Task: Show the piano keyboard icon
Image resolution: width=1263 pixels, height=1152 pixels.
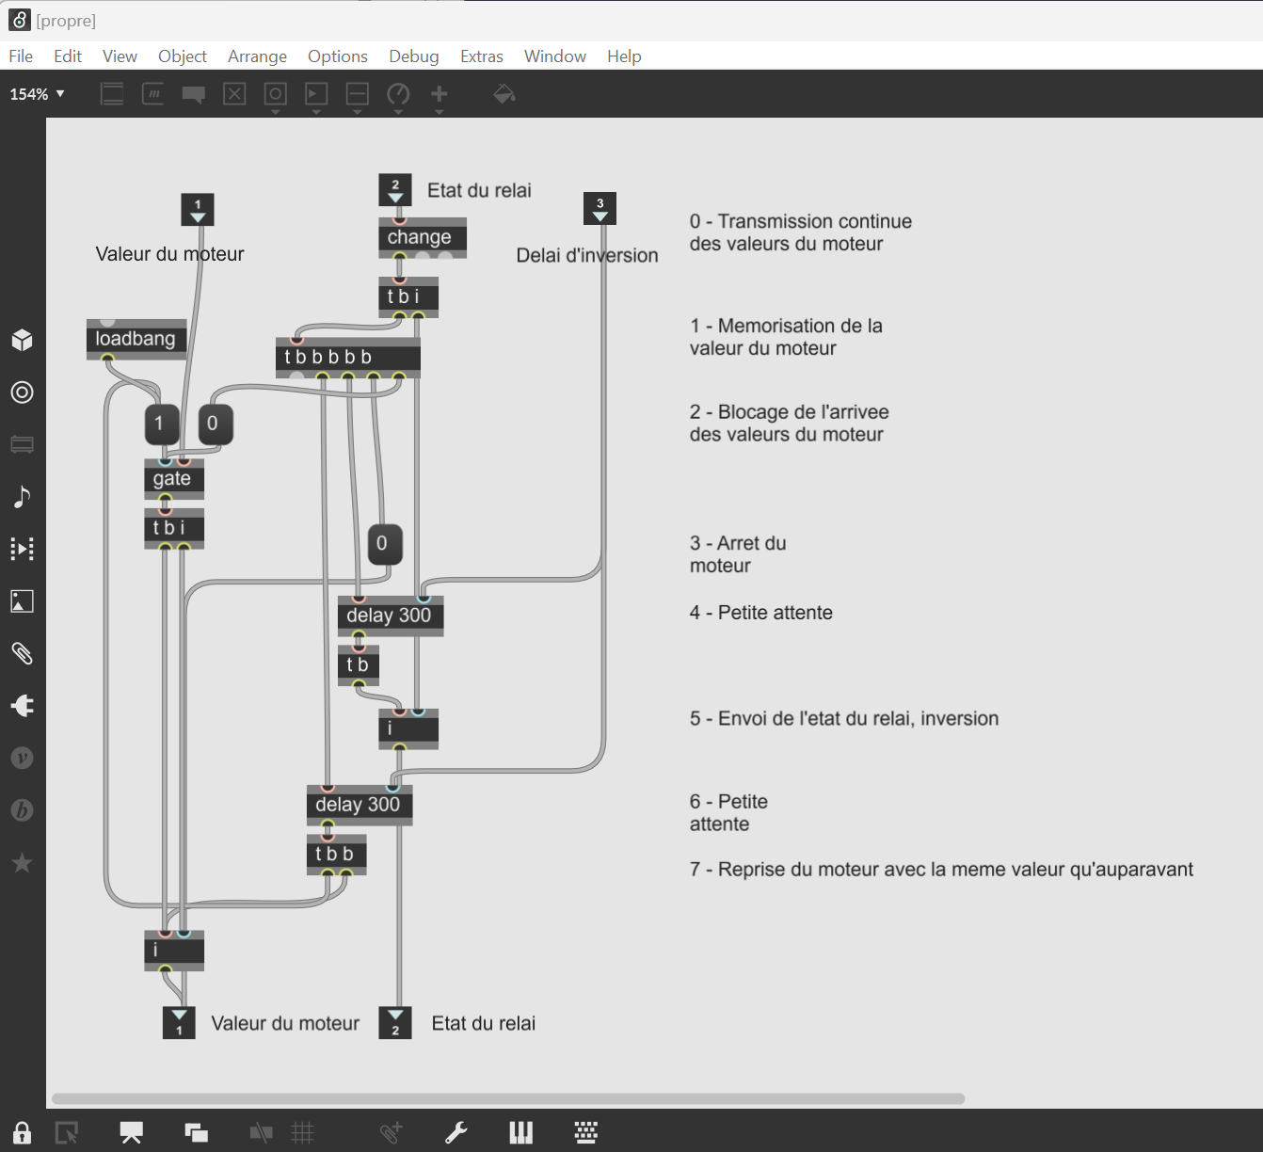Action: pos(520,1132)
